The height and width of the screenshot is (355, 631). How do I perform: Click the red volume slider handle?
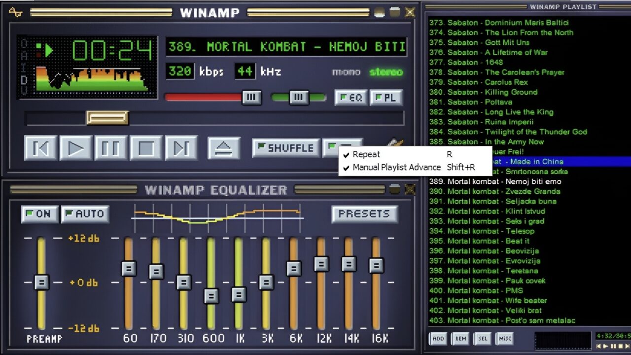tap(251, 97)
